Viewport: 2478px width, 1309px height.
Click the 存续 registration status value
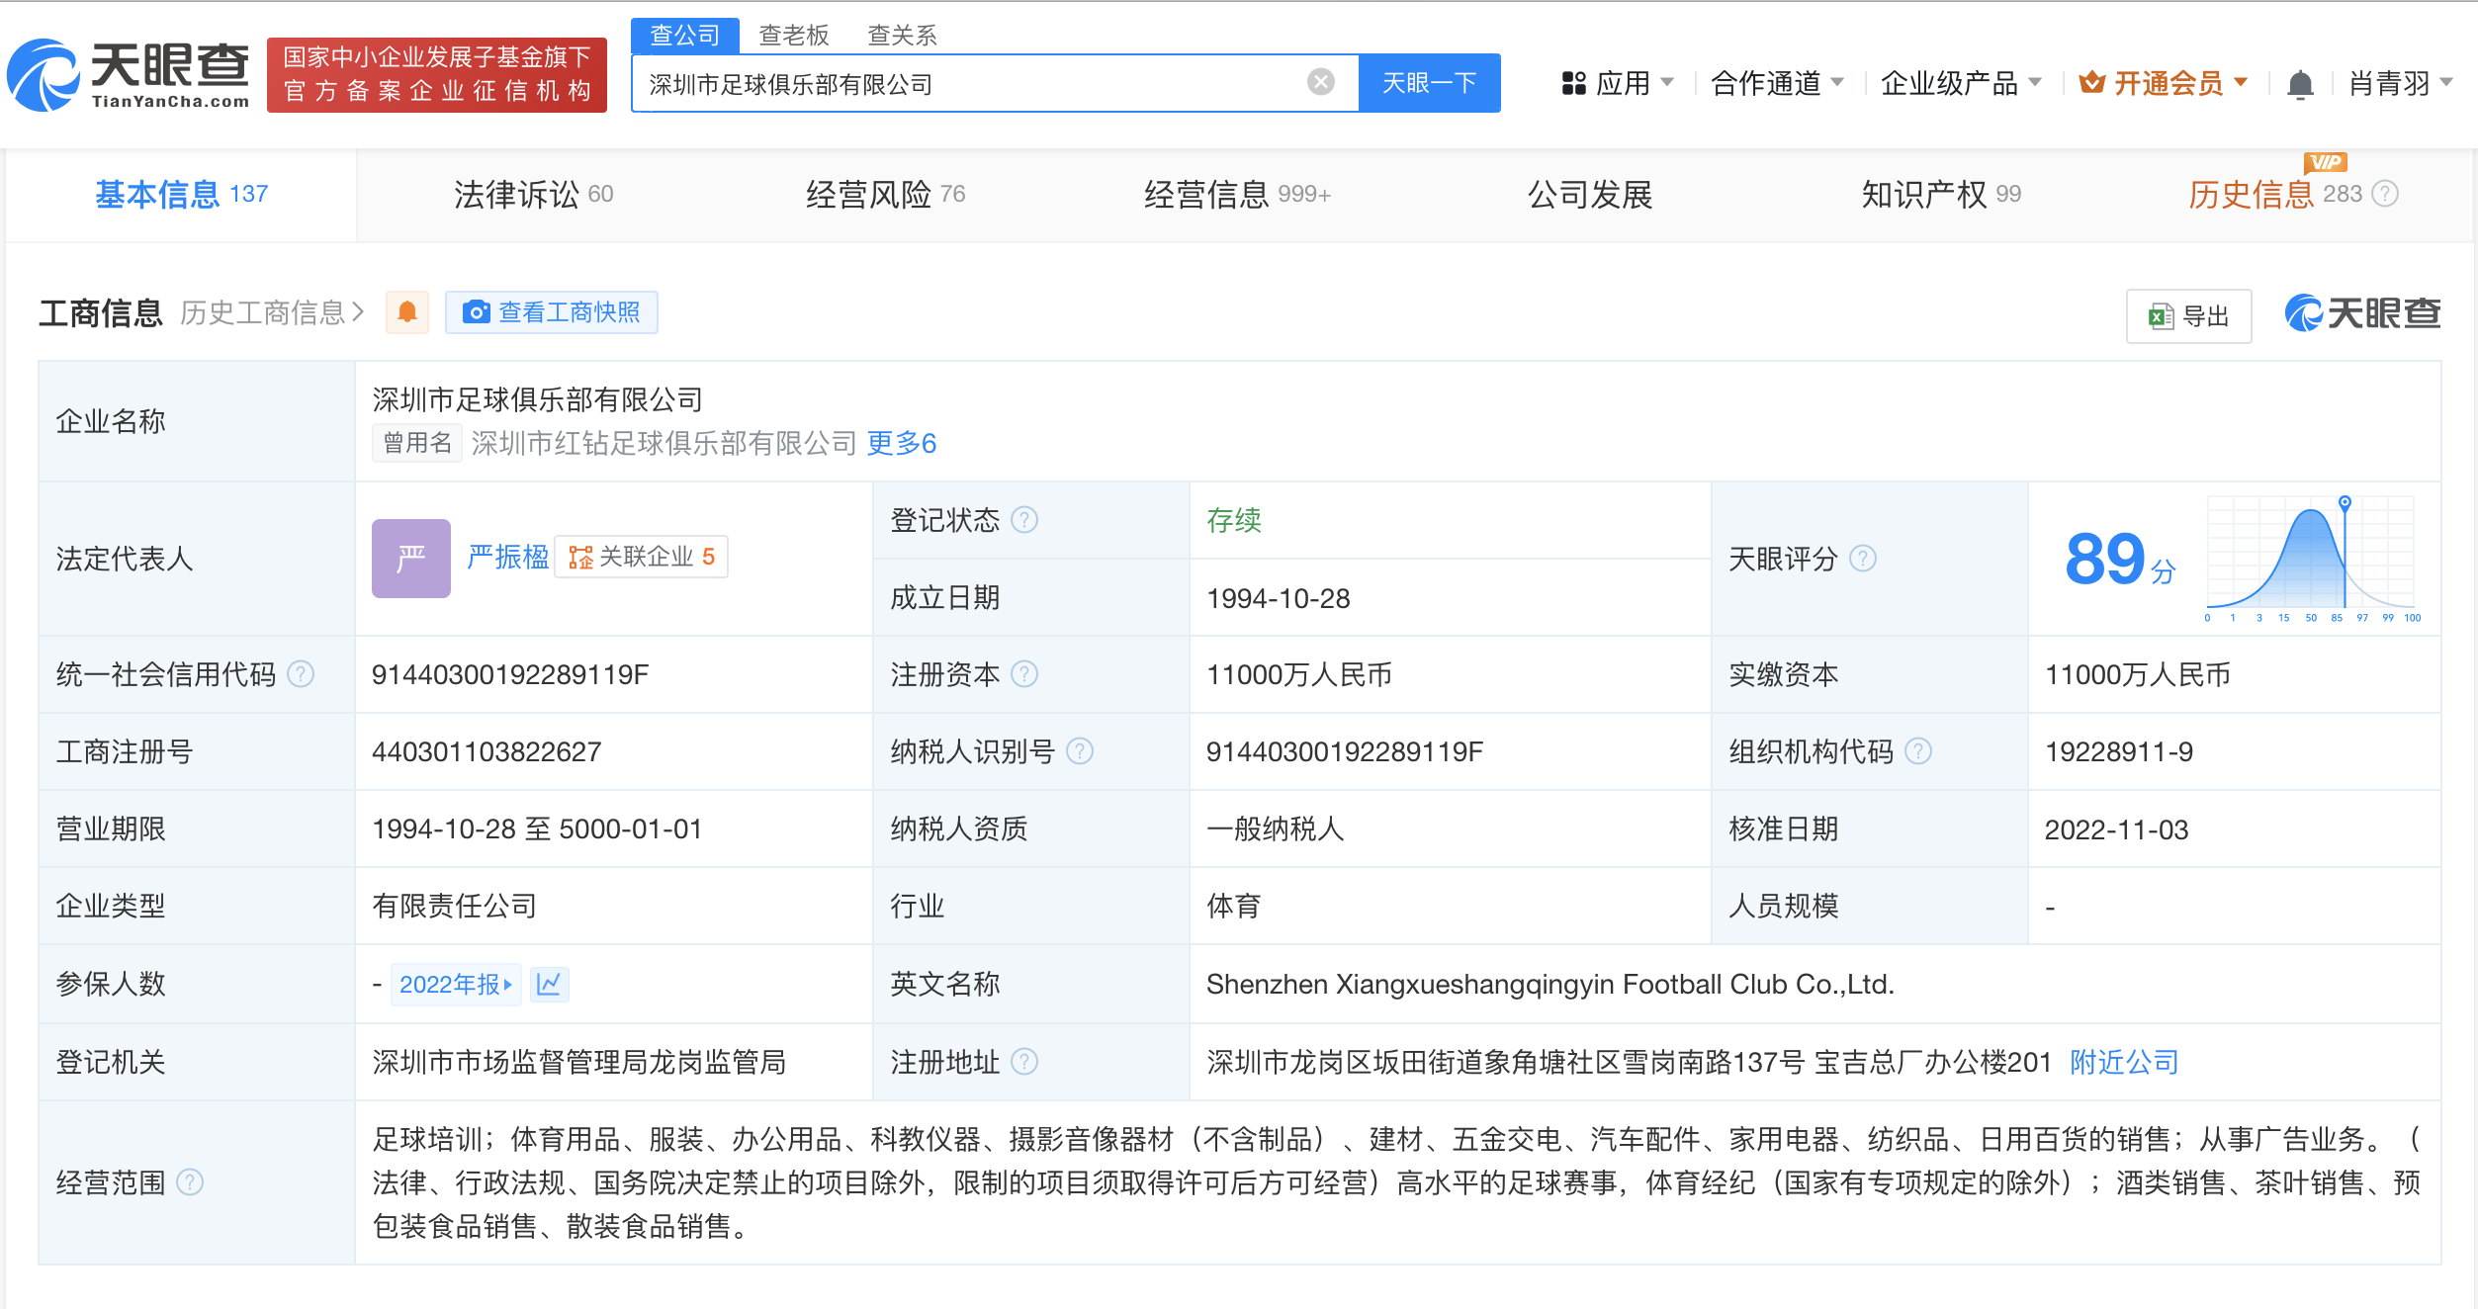tap(1234, 520)
